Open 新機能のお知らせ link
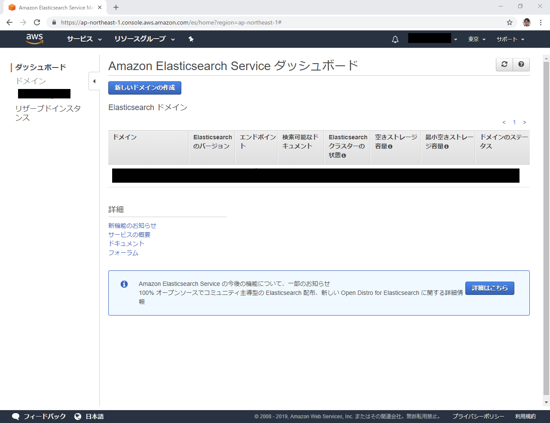Image resolution: width=550 pixels, height=423 pixels. tap(132, 226)
